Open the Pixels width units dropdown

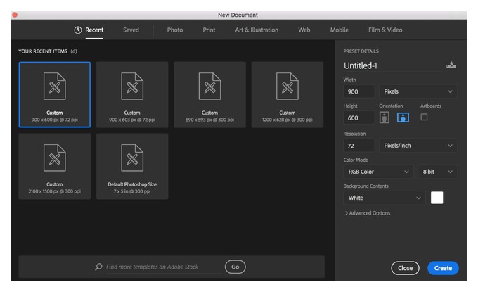[418, 91]
